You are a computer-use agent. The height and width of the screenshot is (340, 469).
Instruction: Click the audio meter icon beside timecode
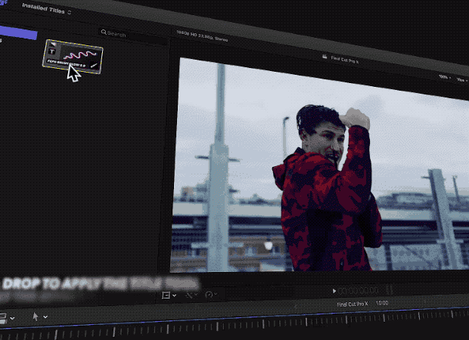(390, 289)
